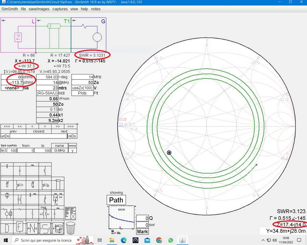Screen dimensions: 307x245
Task: Pick the shunt-C series-L network element
Action: tap(58, 212)
